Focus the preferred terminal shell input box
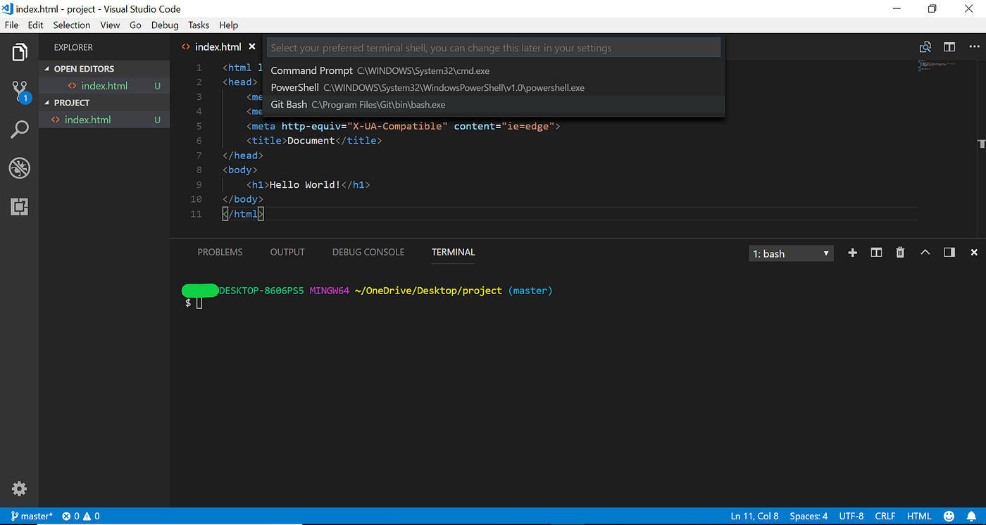986x525 pixels. click(494, 48)
